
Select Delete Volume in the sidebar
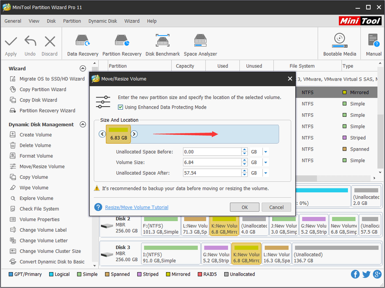[30, 145]
